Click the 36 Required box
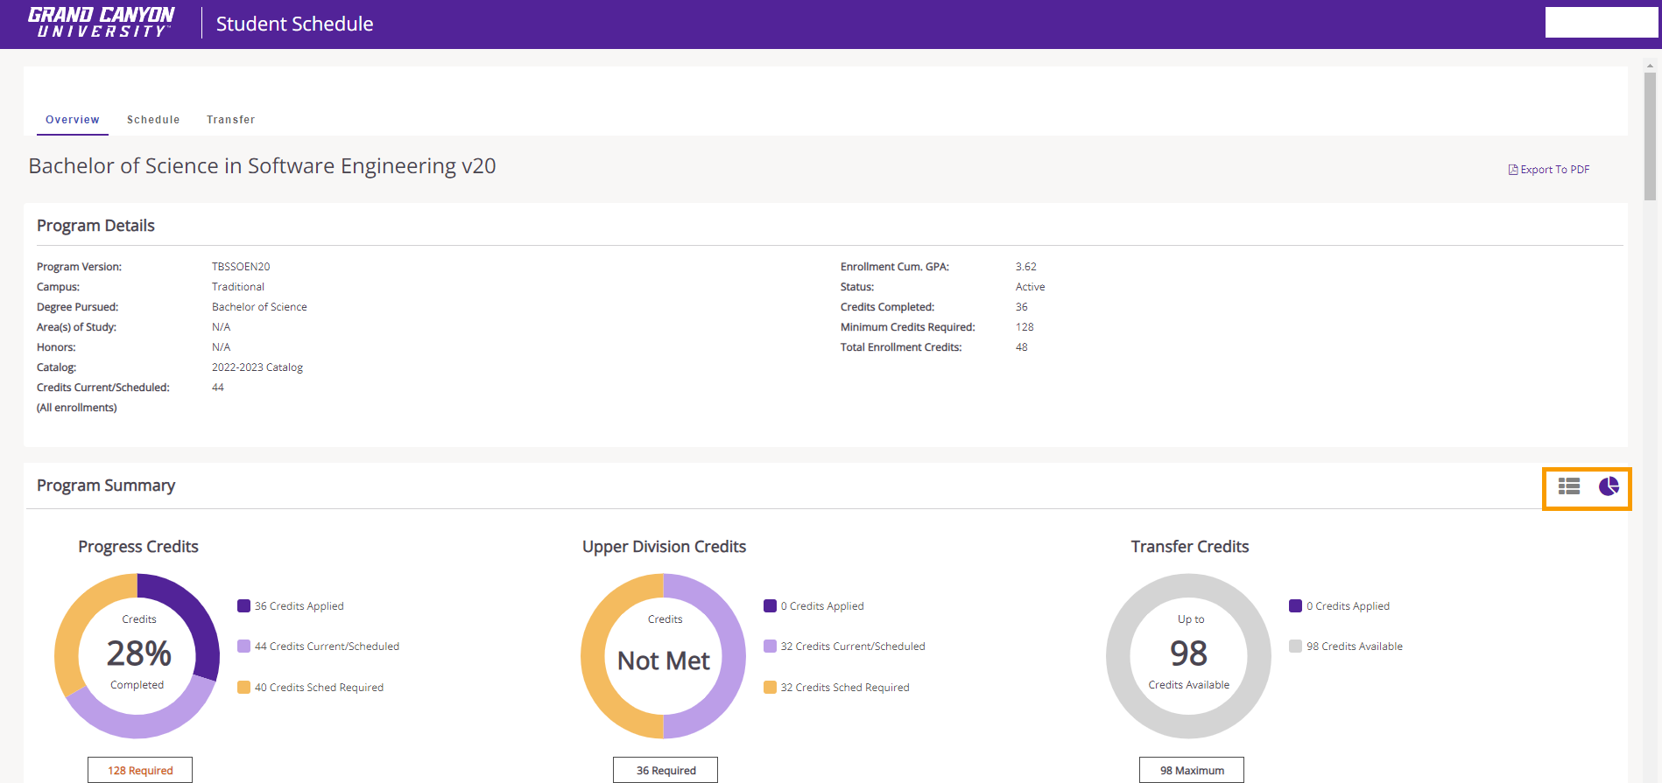The image size is (1662, 783). click(x=666, y=770)
